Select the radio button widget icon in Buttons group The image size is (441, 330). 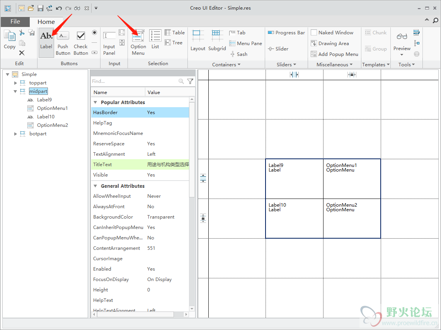[94, 32]
